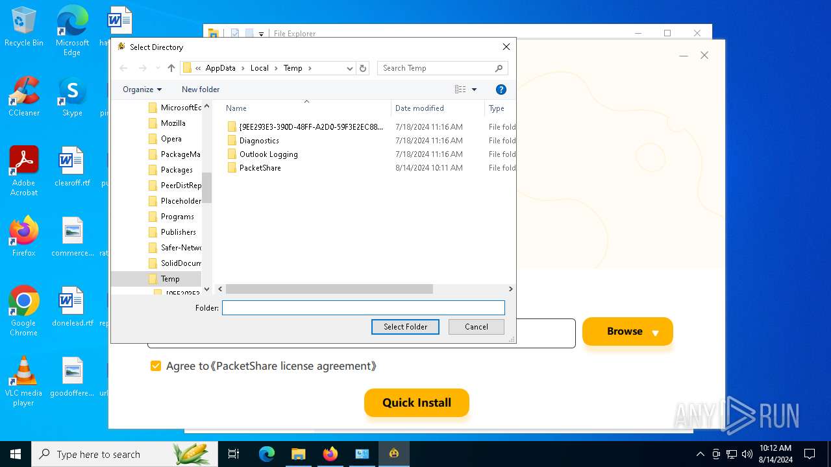This screenshot has width=831, height=467.
Task: Open Recycle Bin desktop icon
Action: tap(24, 27)
